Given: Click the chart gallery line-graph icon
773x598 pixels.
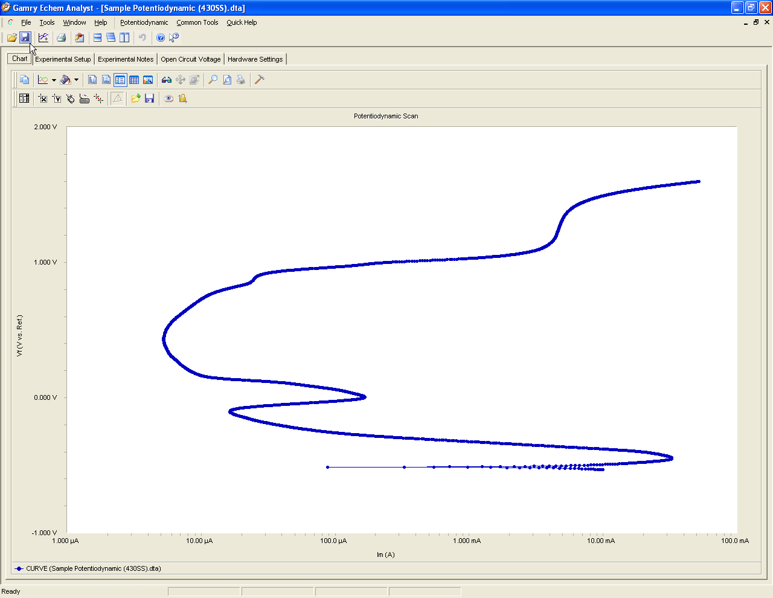Looking at the screenshot, I should pos(43,80).
